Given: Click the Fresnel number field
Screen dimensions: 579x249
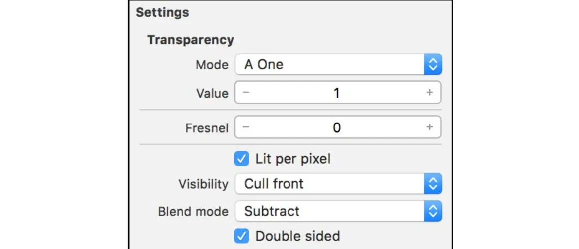Looking at the screenshot, I should coord(337,127).
